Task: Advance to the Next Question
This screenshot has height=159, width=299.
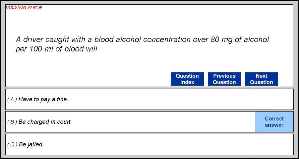Action: click(x=261, y=79)
